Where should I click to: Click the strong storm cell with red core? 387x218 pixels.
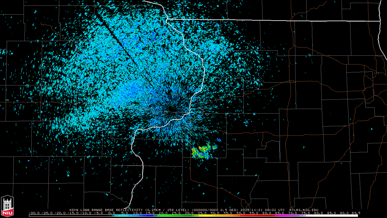tap(200, 148)
